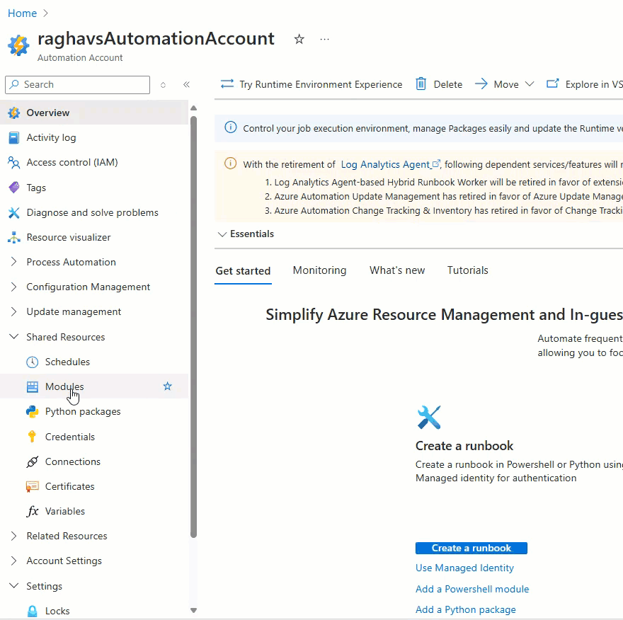Open the Add a Powershell module link
This screenshot has height=620, width=623.
[472, 589]
